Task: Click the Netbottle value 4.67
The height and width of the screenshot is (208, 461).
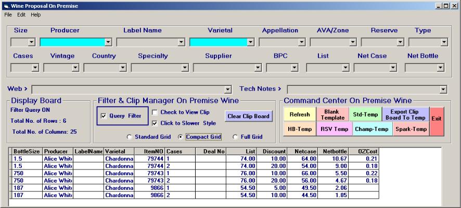Action: pyautogui.click(x=333, y=180)
